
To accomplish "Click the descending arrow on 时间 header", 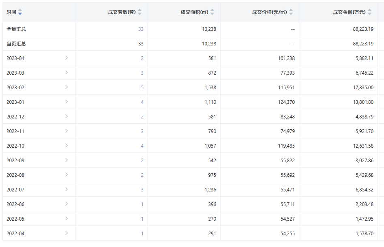I will pos(19,14).
